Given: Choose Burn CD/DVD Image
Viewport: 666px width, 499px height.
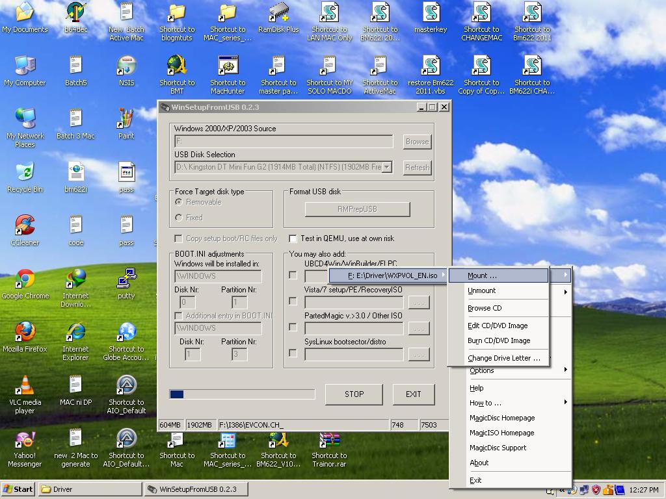Looking at the screenshot, I should (499, 340).
